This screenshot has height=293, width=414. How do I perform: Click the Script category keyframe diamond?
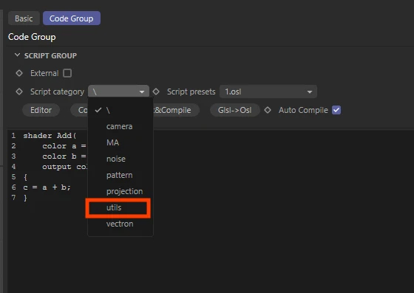19,92
